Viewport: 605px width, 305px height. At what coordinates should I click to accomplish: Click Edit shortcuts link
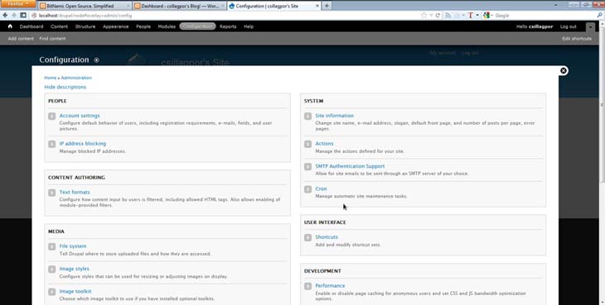pos(577,39)
